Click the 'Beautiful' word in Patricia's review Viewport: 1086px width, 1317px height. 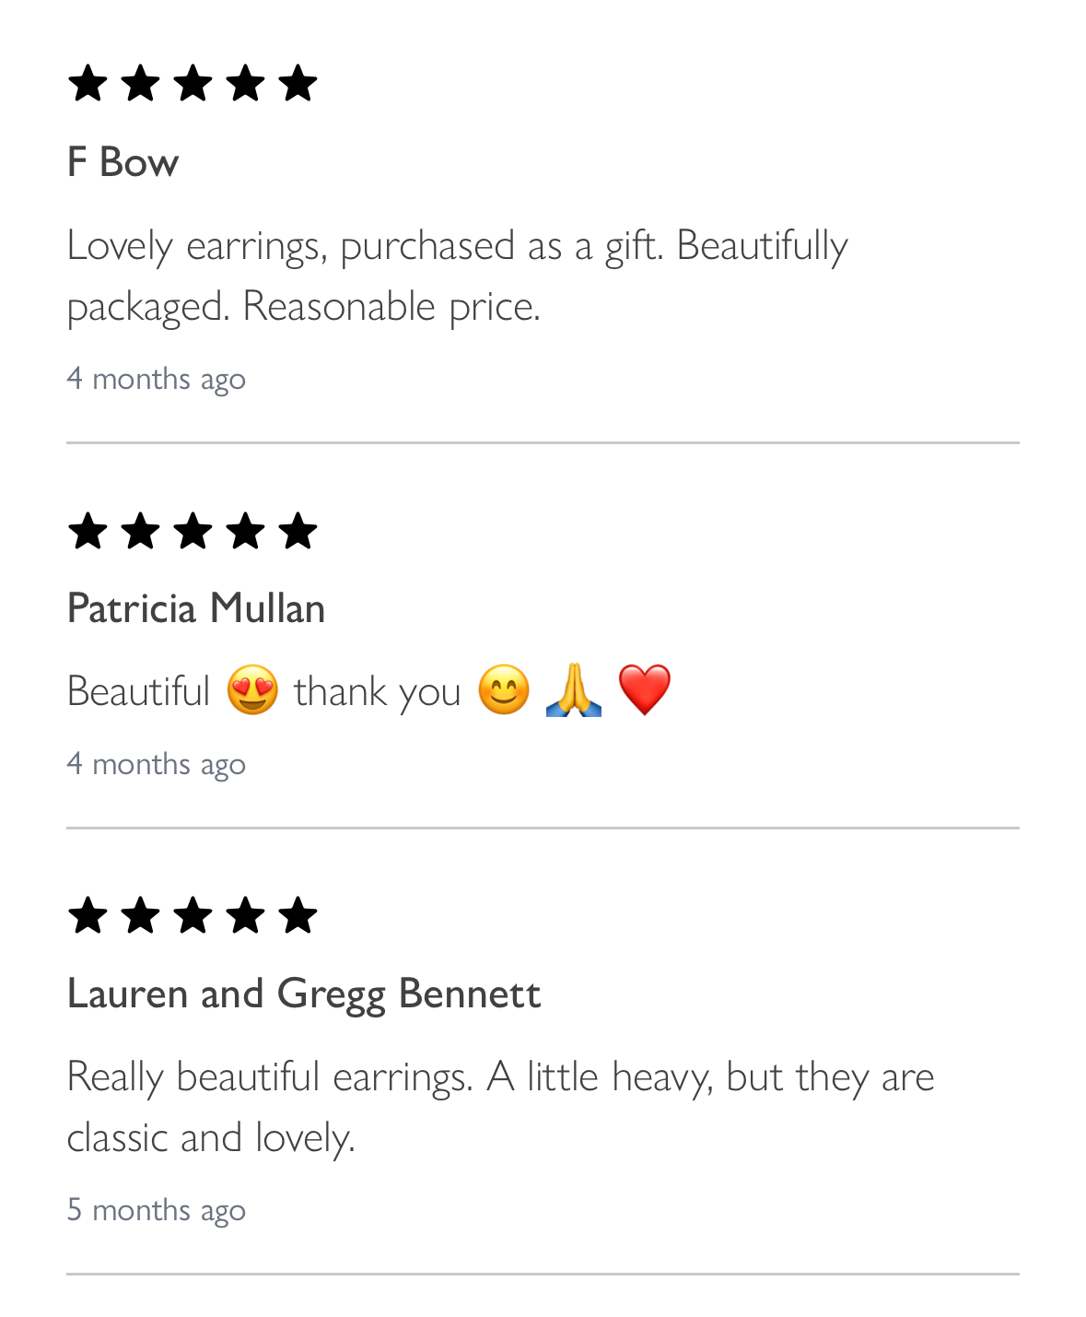click(x=139, y=691)
